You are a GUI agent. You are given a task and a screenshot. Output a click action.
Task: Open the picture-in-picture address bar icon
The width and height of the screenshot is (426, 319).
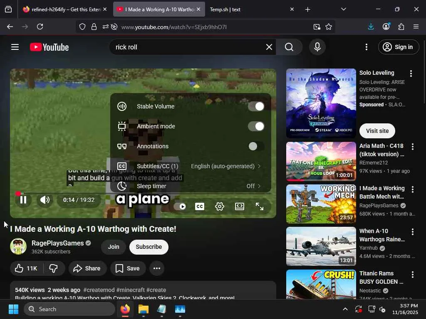pos(317,27)
